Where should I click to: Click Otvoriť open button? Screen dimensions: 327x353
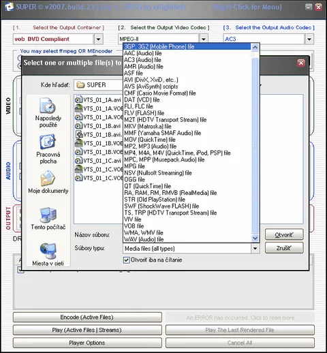point(284,234)
